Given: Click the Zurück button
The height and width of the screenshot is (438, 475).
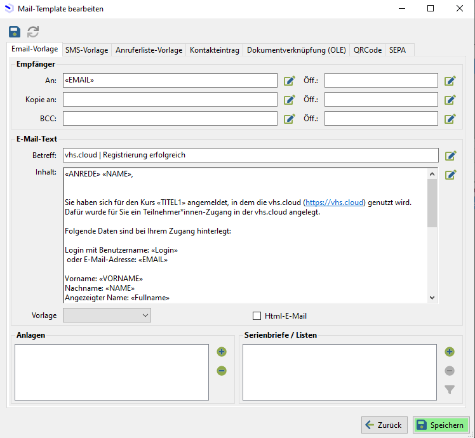Looking at the screenshot, I should click(384, 425).
